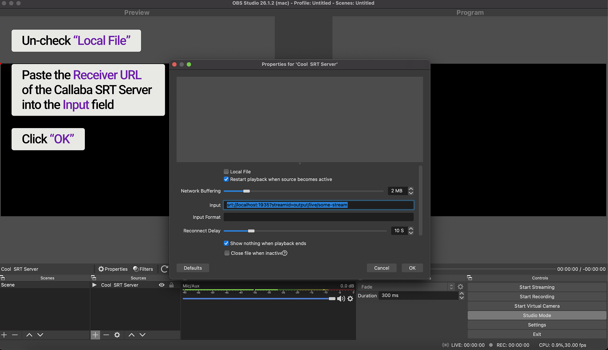Screen dimensions: 608x350
Task: Click the transition Duration field
Action: coord(418,296)
